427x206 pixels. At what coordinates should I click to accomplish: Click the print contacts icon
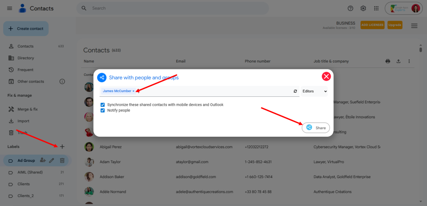(x=388, y=61)
